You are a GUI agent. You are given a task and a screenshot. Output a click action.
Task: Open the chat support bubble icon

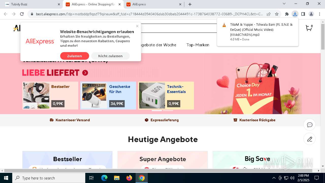pyautogui.click(x=310, y=125)
